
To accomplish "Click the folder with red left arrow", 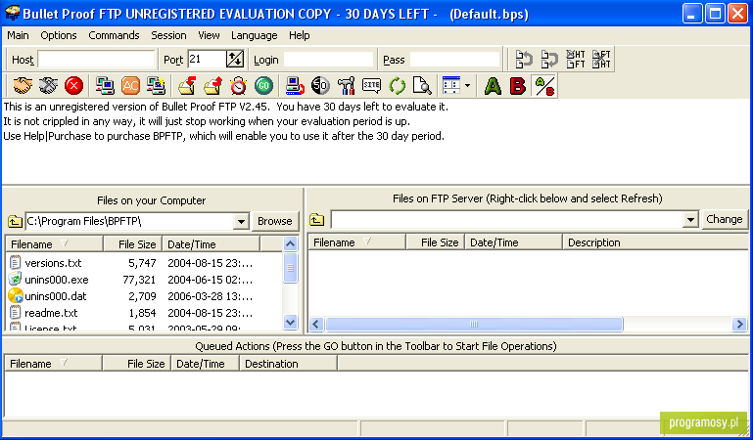I will coord(187,86).
